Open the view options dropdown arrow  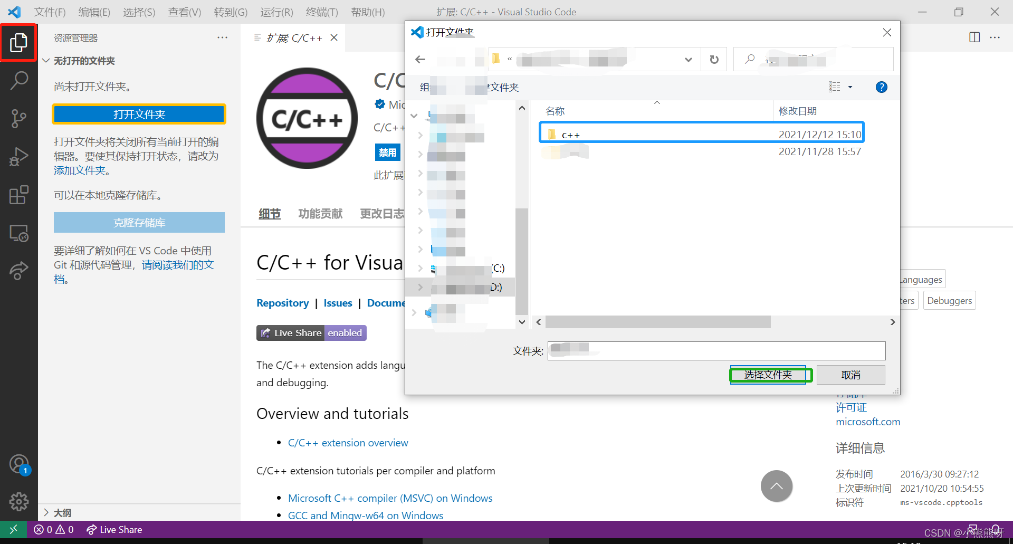coord(850,87)
